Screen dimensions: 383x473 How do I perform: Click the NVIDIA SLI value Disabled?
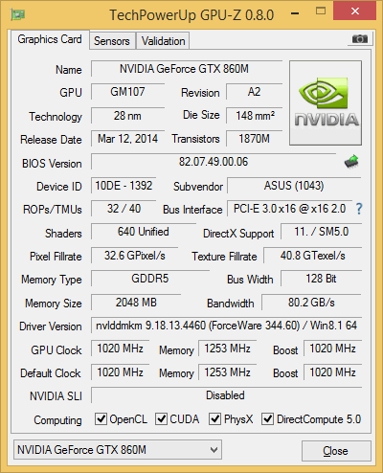pos(226,395)
